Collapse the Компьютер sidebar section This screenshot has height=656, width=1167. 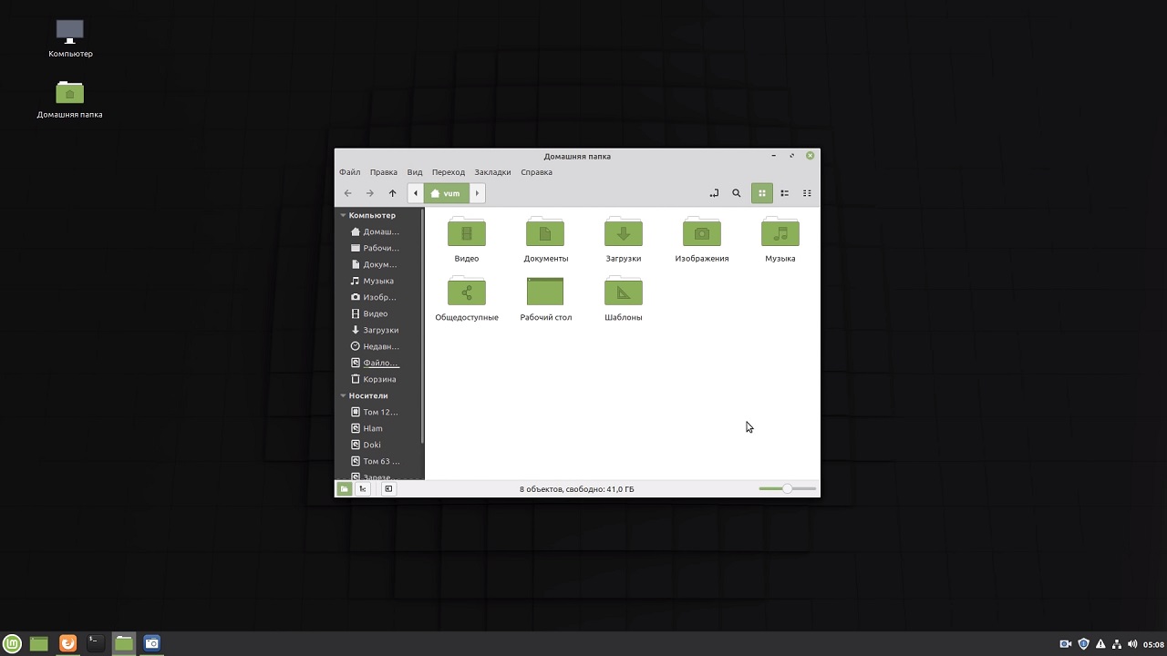(344, 216)
